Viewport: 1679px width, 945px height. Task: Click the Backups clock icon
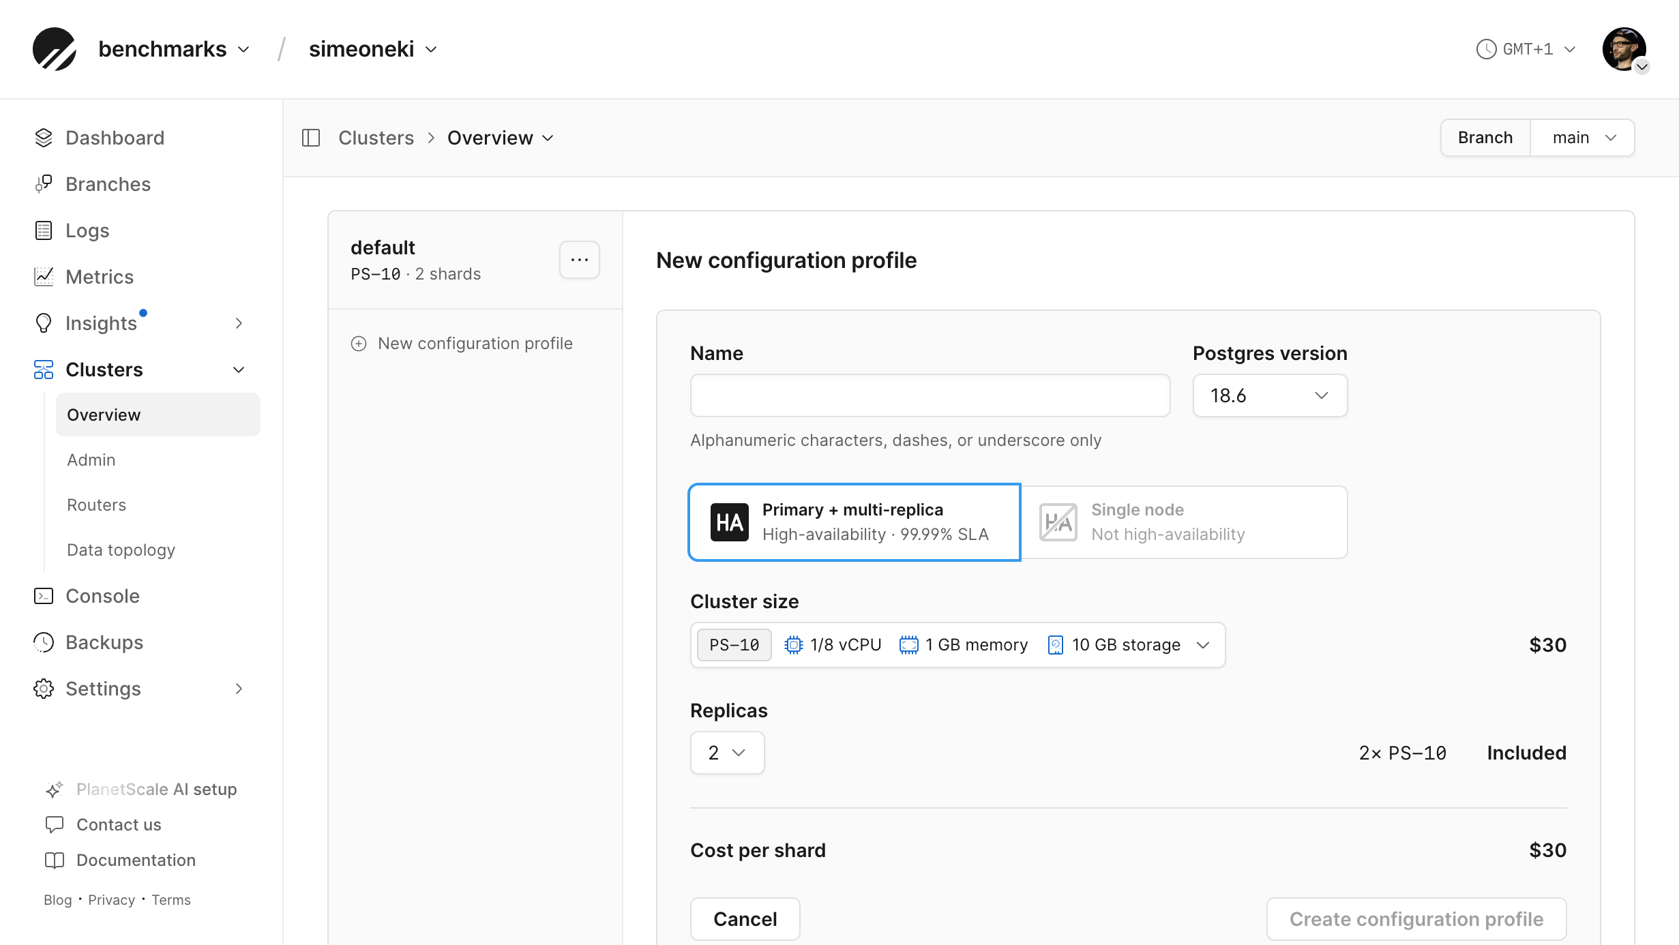pos(44,642)
